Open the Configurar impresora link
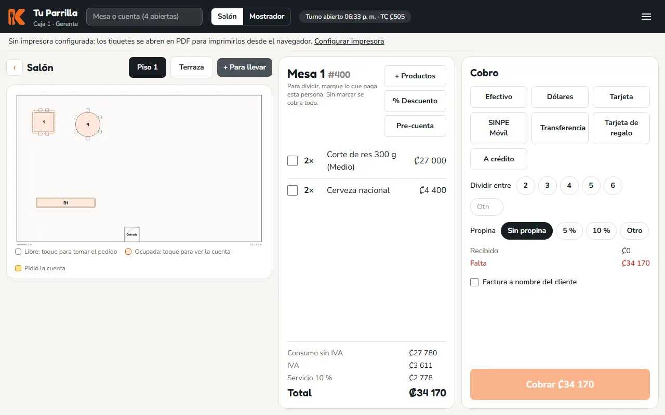This screenshot has width=665, height=415. (x=349, y=41)
